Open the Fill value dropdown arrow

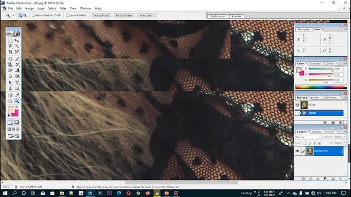click(344, 143)
